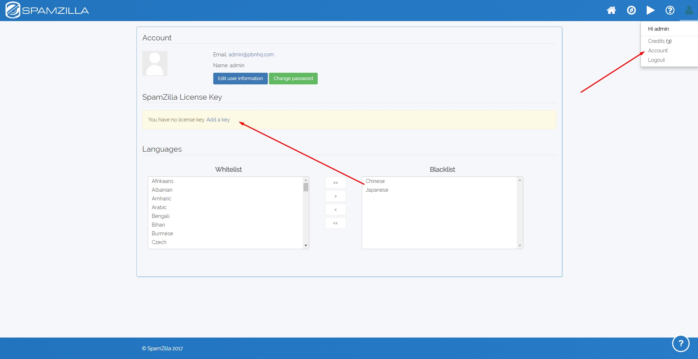Click the Whitelist scrollbar up arrow
Screen dimensions: 698x359
[x=306, y=180]
